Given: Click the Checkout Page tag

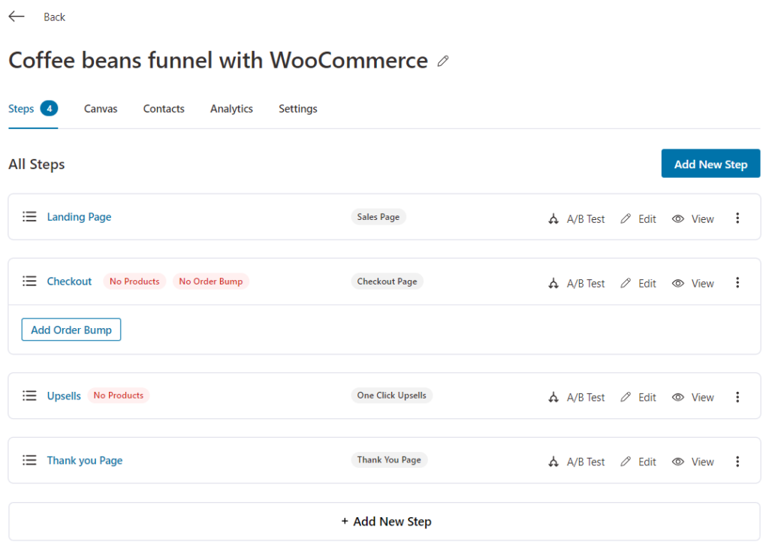Looking at the screenshot, I should tap(387, 282).
